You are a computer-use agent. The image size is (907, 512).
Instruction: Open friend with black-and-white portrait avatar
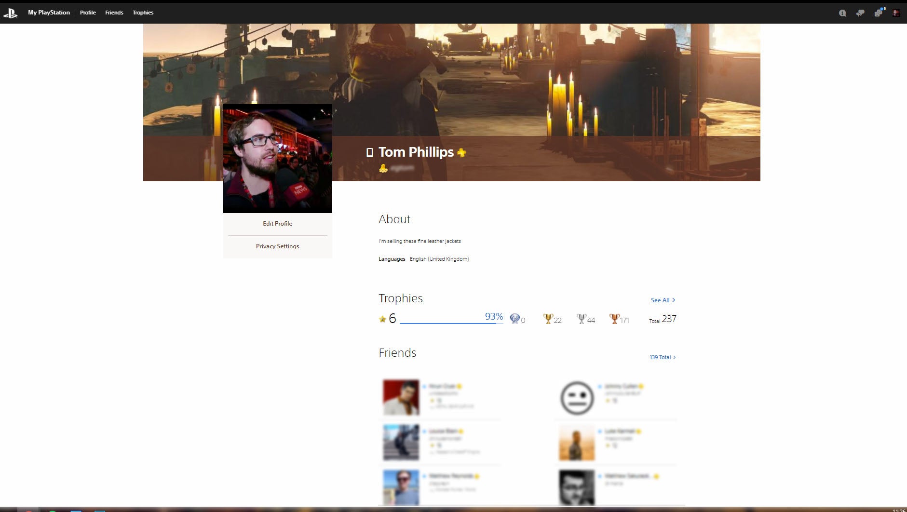tap(577, 487)
